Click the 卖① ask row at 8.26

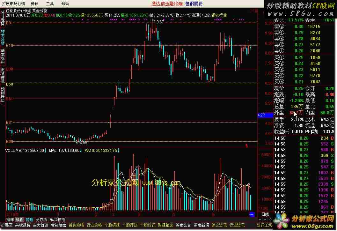(304, 51)
